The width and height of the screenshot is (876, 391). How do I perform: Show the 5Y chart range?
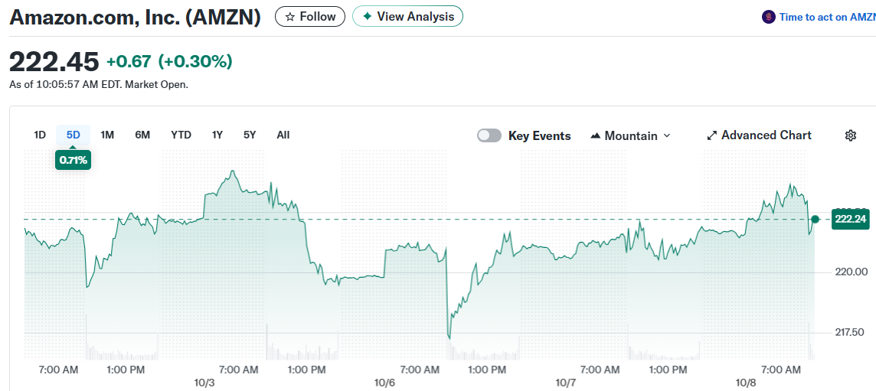pyautogui.click(x=250, y=135)
